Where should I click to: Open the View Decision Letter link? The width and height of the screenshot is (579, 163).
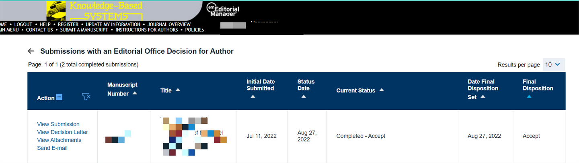[62, 132]
